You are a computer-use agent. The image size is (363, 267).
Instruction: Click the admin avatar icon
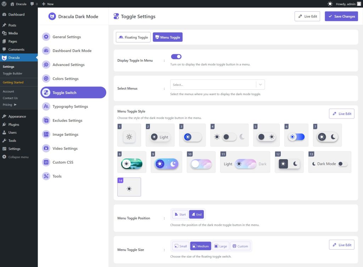coord(359,4)
